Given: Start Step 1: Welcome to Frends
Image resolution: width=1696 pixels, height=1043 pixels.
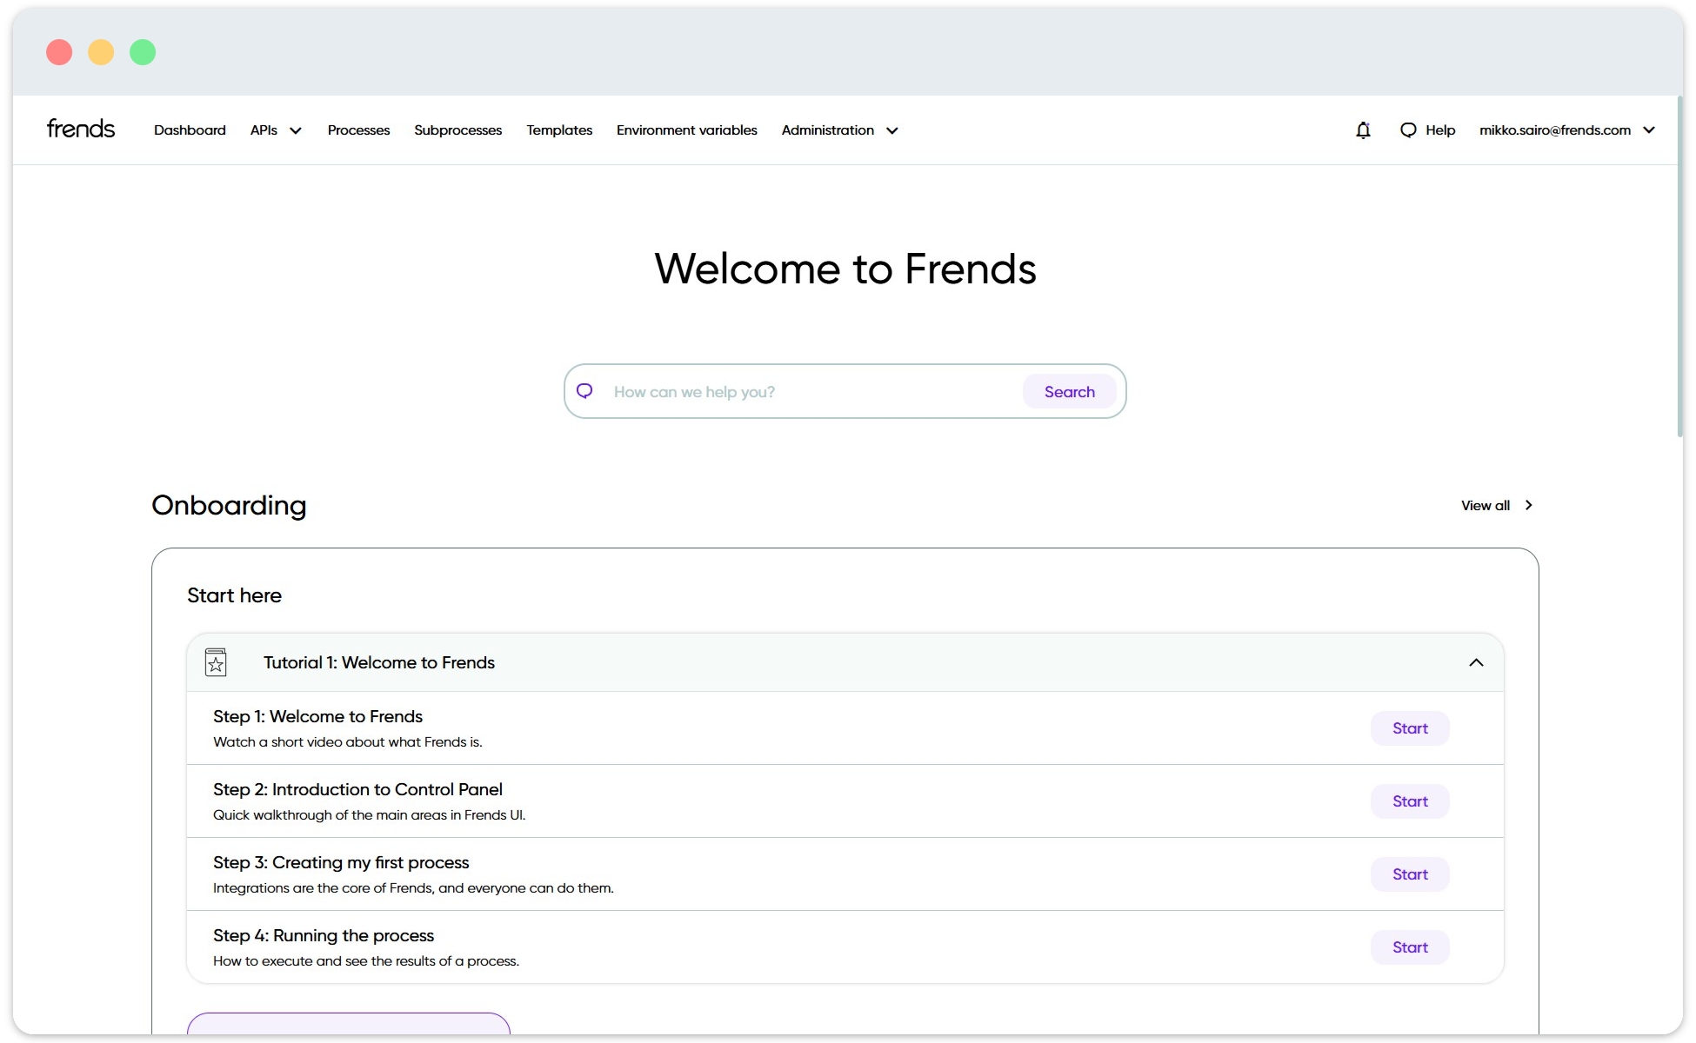Looking at the screenshot, I should (x=1409, y=728).
